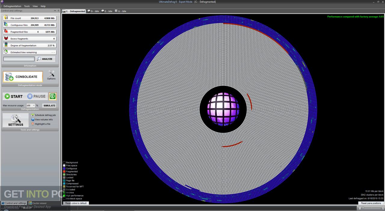The height and width of the screenshot is (211, 385).
Task: Click the Free space color swatch
Action: point(64,166)
